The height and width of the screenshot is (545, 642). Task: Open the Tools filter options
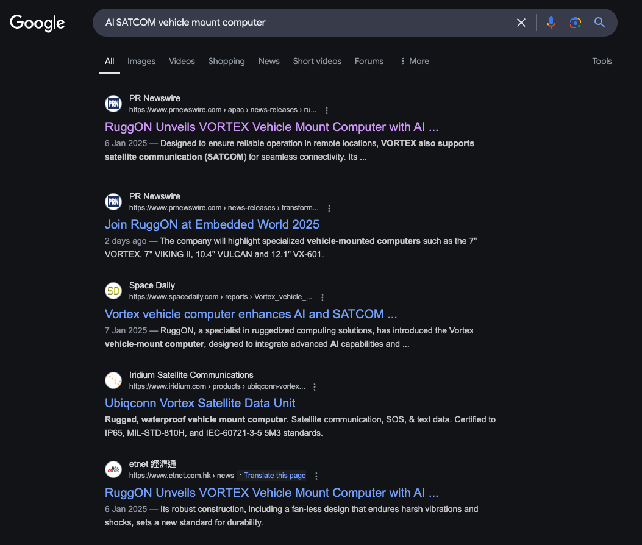click(602, 61)
